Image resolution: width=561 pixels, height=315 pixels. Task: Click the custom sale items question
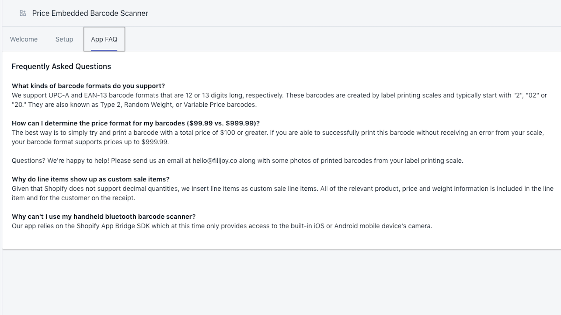click(90, 179)
